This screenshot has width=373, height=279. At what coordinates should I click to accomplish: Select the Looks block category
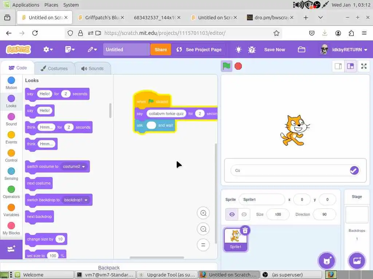point(11,102)
